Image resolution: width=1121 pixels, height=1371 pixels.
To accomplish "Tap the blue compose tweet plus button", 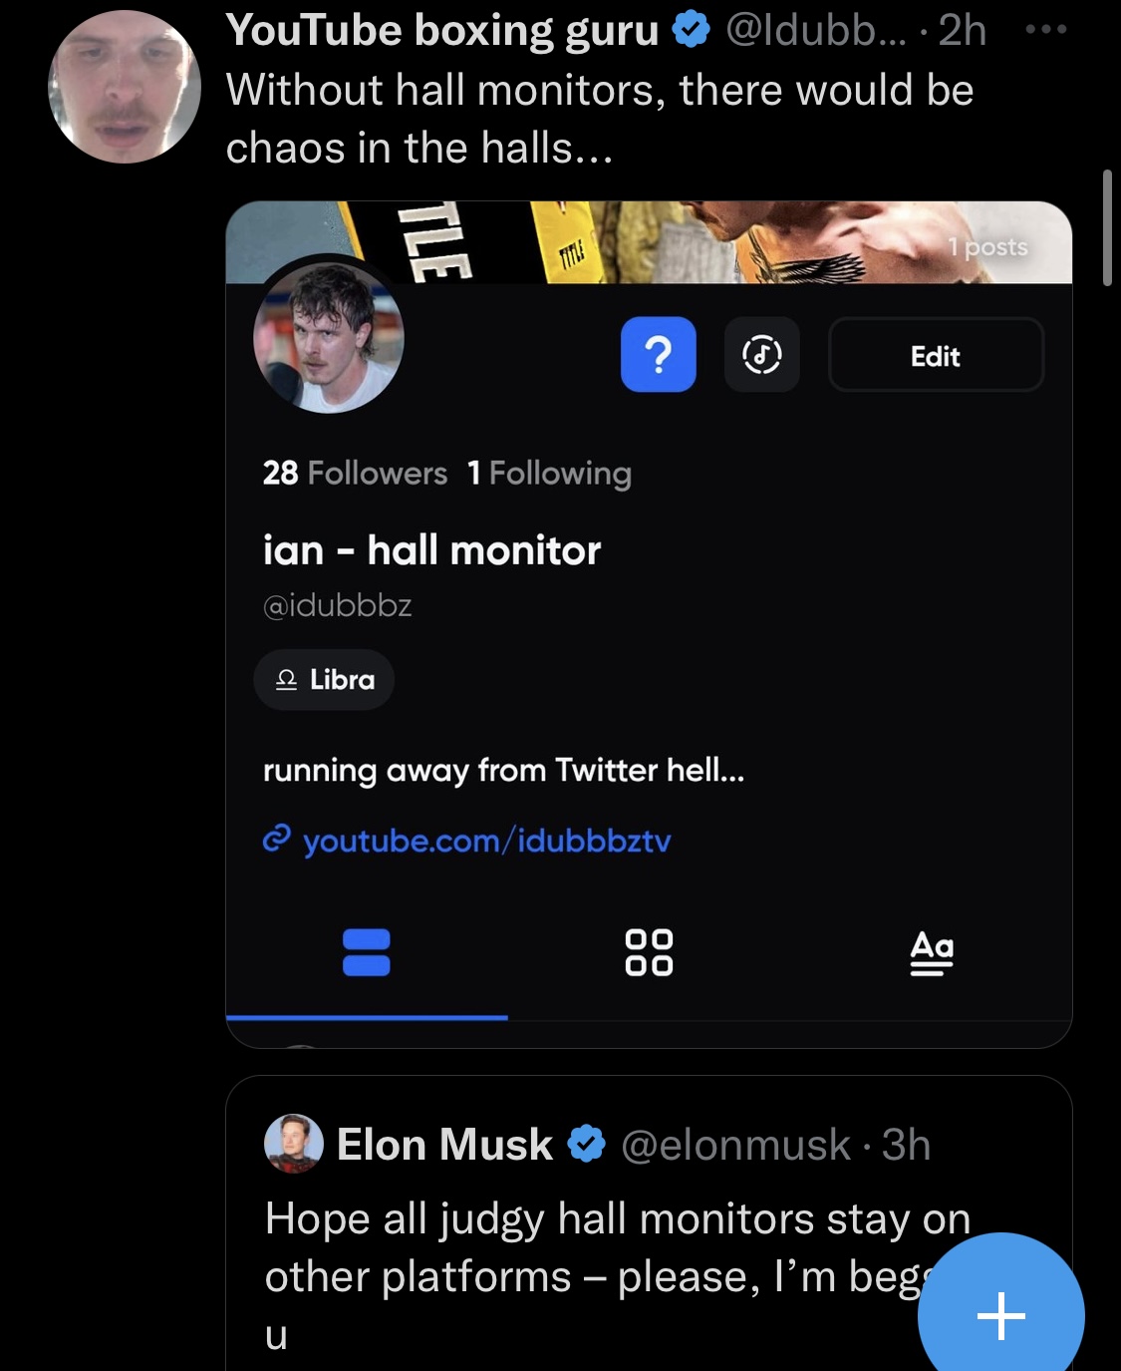I will click(x=1001, y=1316).
